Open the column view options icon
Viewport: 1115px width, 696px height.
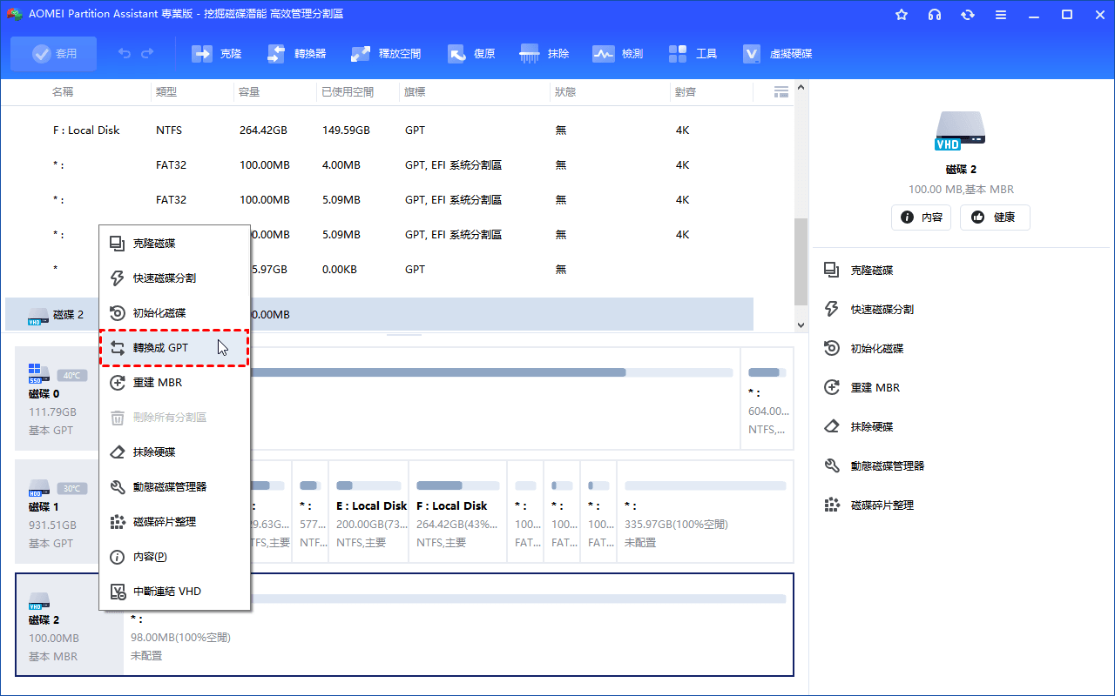[x=780, y=91]
